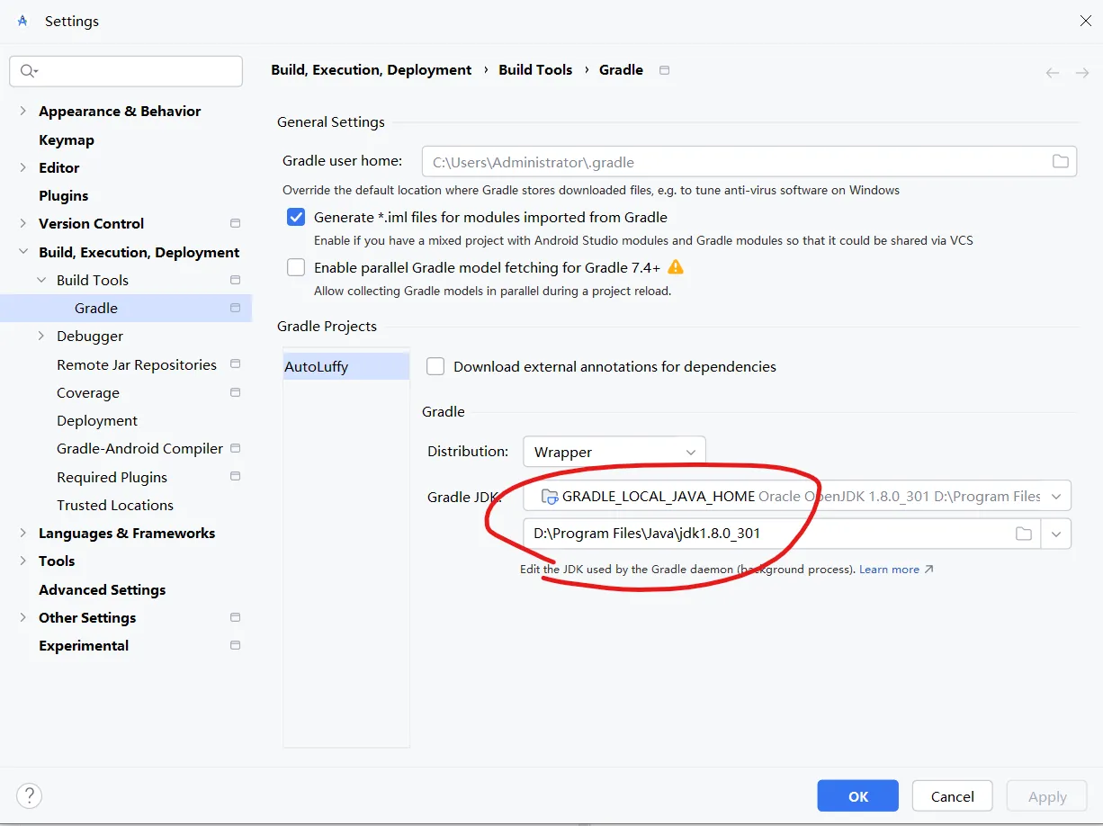Browse folder icon for JDK path field
The image size is (1103, 826).
tap(1024, 534)
